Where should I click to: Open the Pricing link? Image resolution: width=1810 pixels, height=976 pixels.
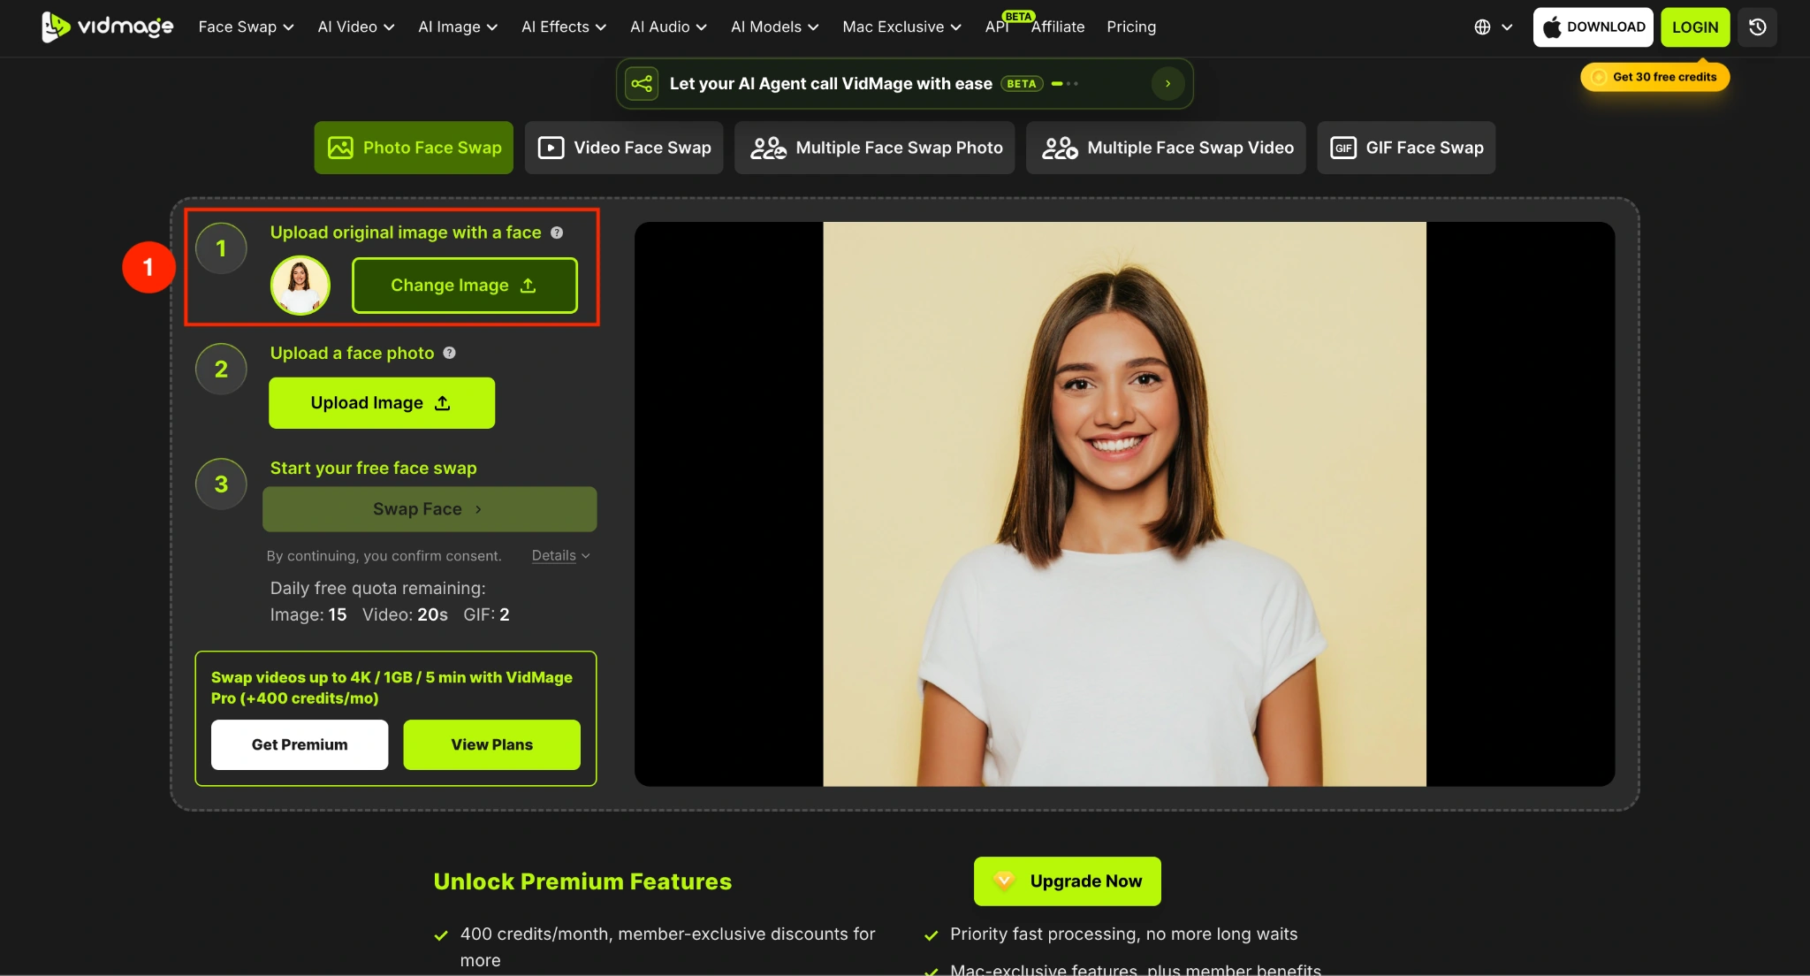1131,27
